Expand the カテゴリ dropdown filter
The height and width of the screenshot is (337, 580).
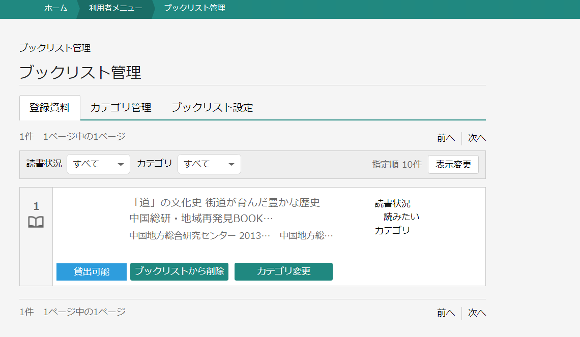[209, 164]
